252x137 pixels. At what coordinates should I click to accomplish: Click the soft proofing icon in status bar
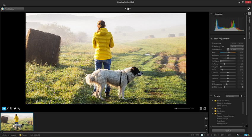click(x=238, y=135)
